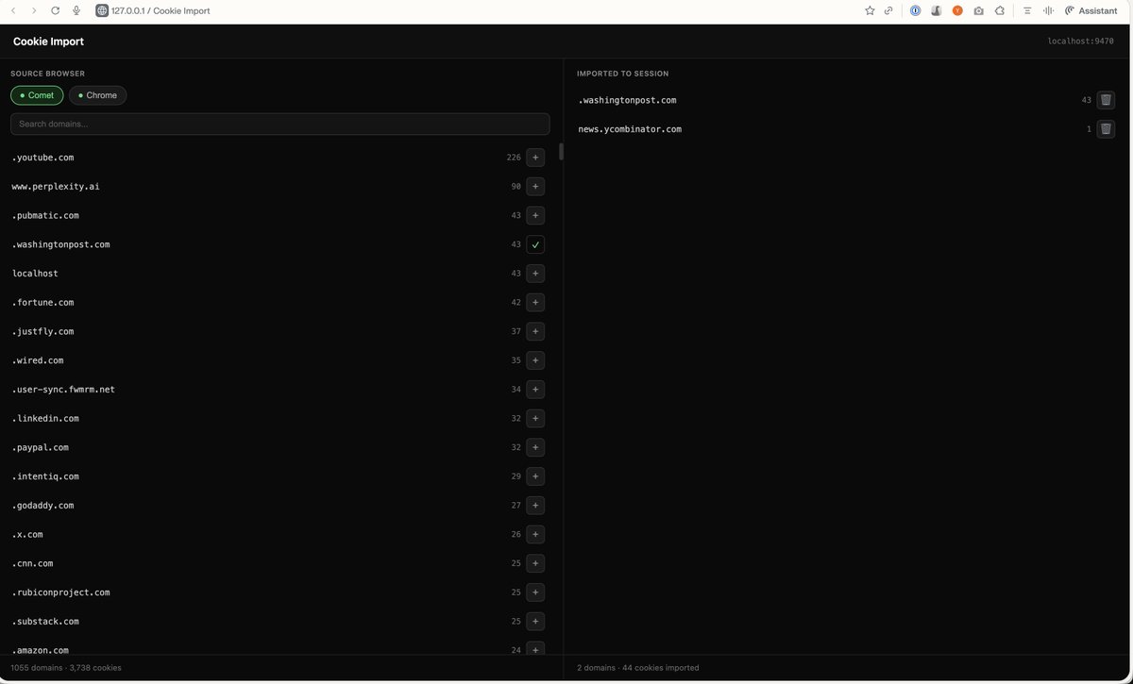The height and width of the screenshot is (684, 1133).
Task: Add .x.com cookies via plus button
Action: (x=535, y=535)
